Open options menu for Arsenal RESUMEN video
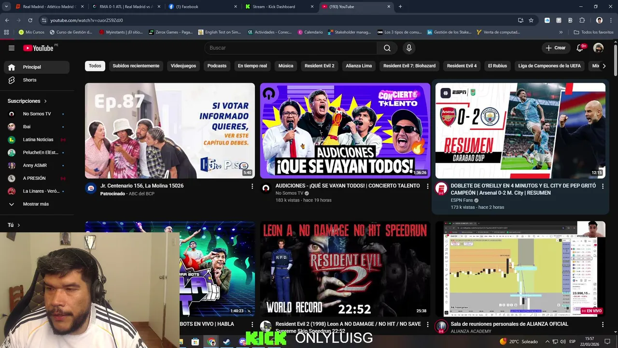Screen dimensions: 618x348 pyautogui.click(x=603, y=186)
